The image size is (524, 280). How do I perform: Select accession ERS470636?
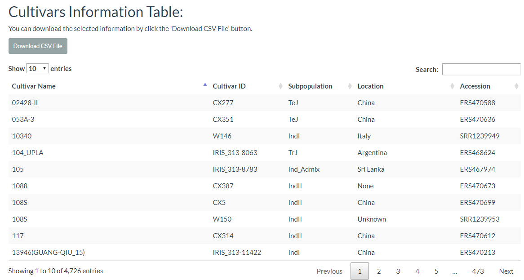click(477, 120)
